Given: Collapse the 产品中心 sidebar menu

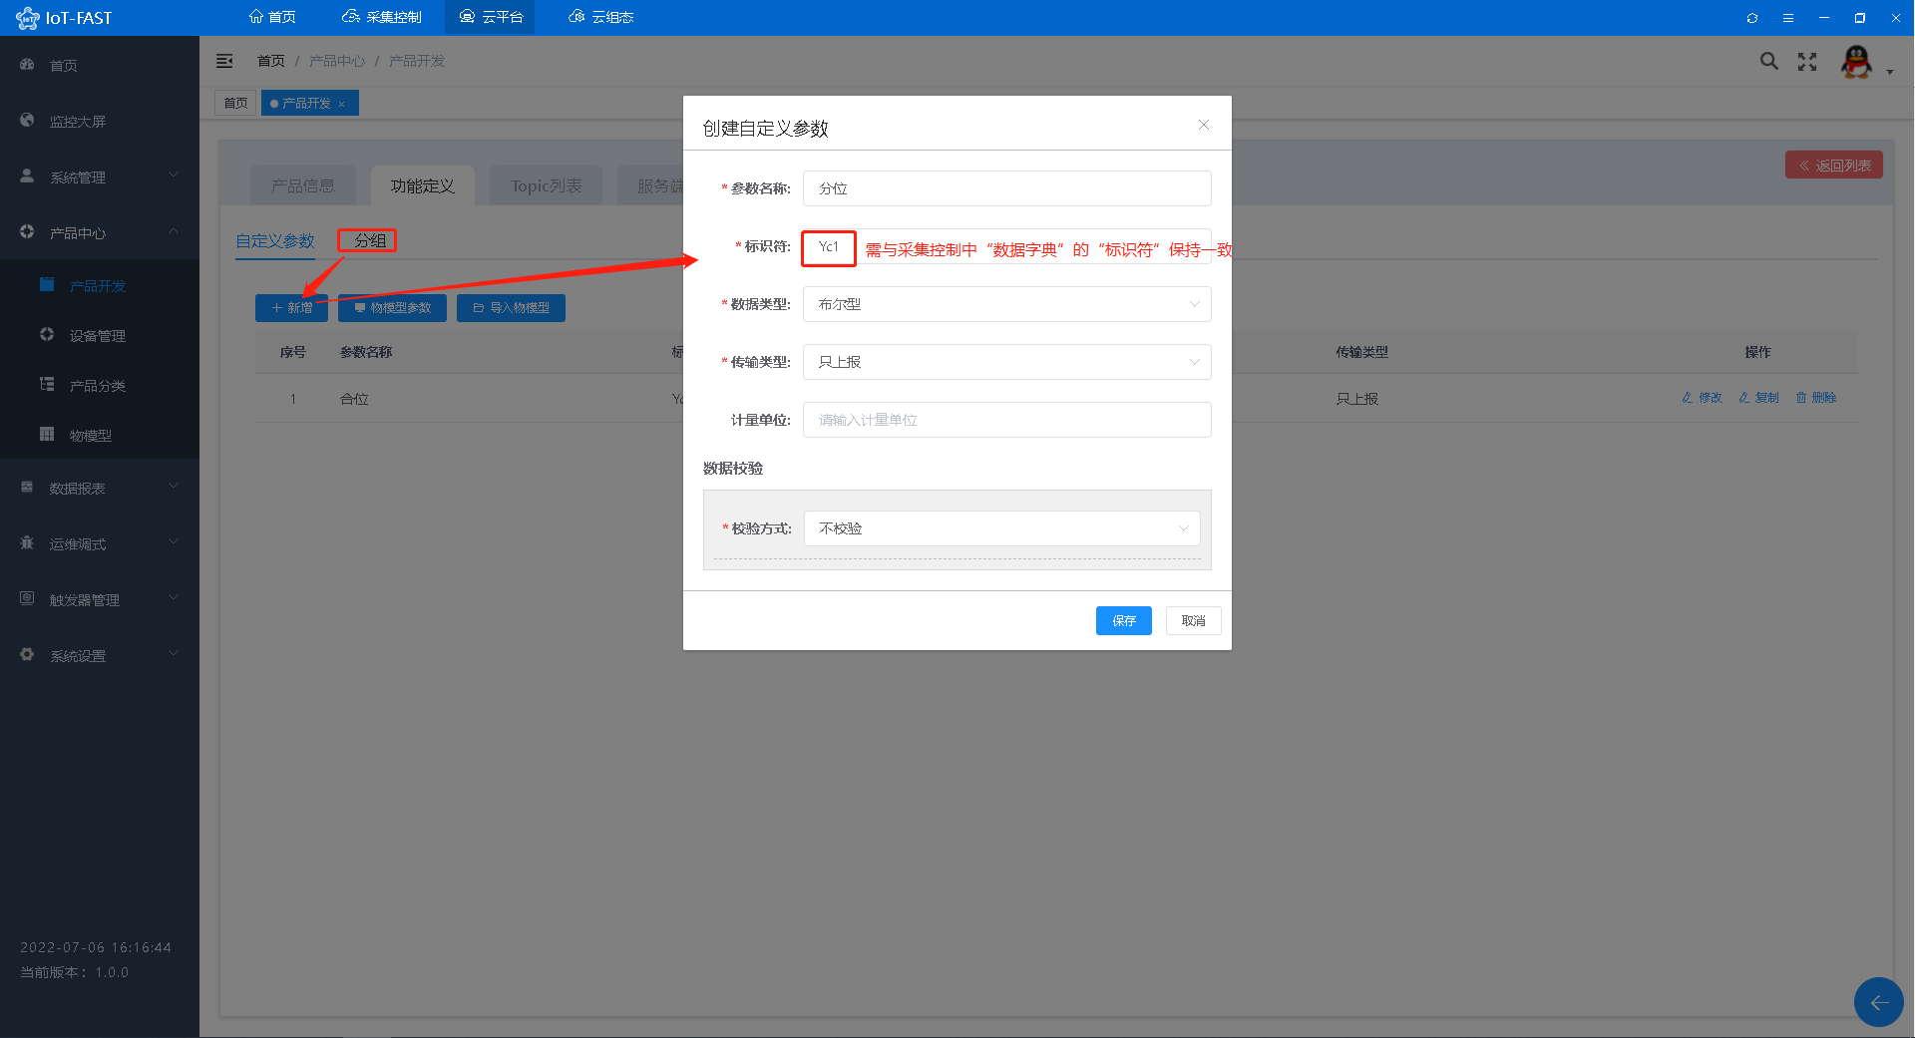Looking at the screenshot, I should tap(100, 232).
